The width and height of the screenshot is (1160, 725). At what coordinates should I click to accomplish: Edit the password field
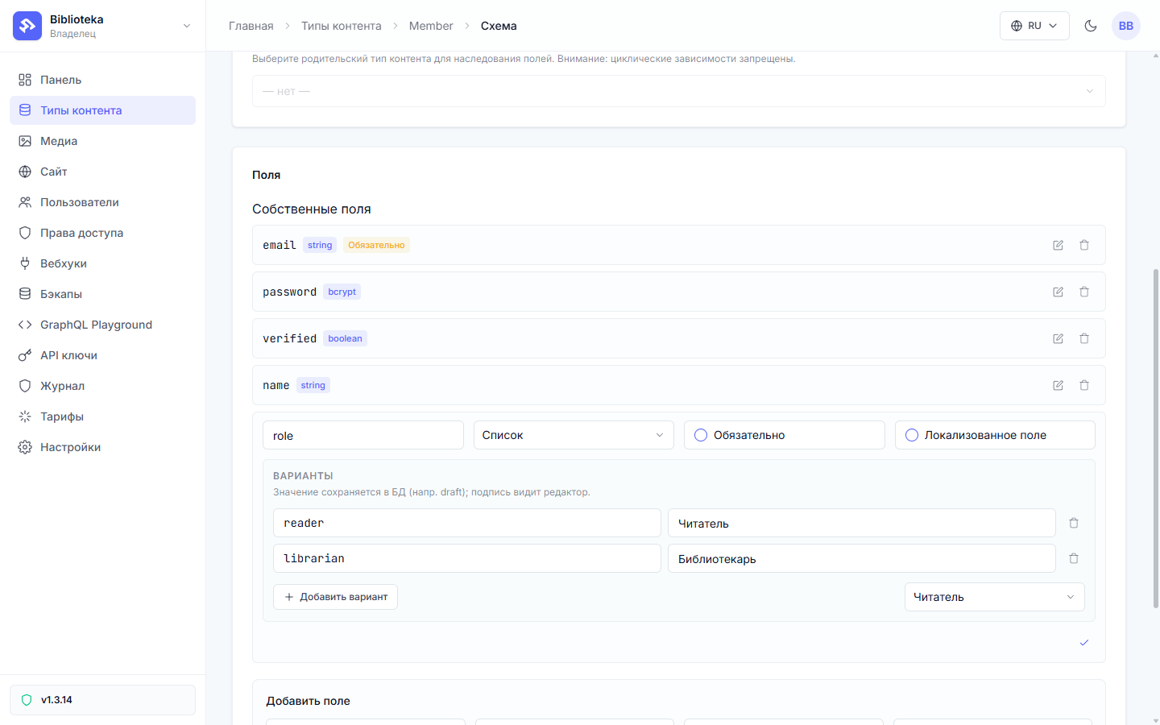[1058, 292]
